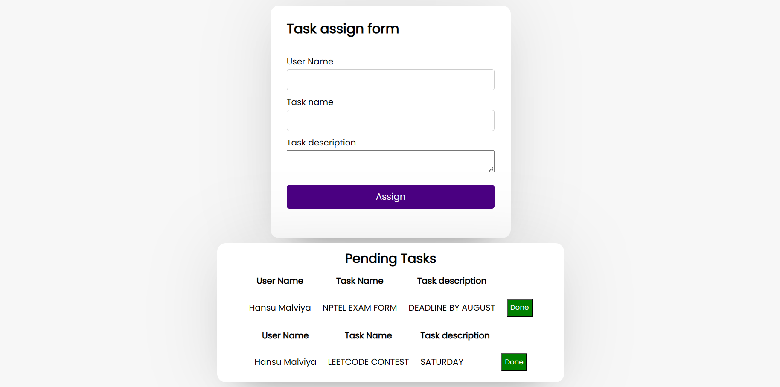Click Hansu Malviya in the second task row
The height and width of the screenshot is (387, 780).
click(x=285, y=361)
